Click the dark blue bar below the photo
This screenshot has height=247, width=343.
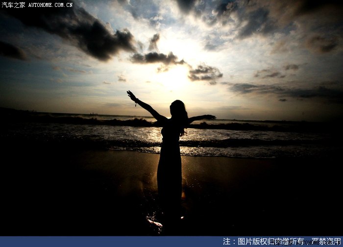pos(98,242)
